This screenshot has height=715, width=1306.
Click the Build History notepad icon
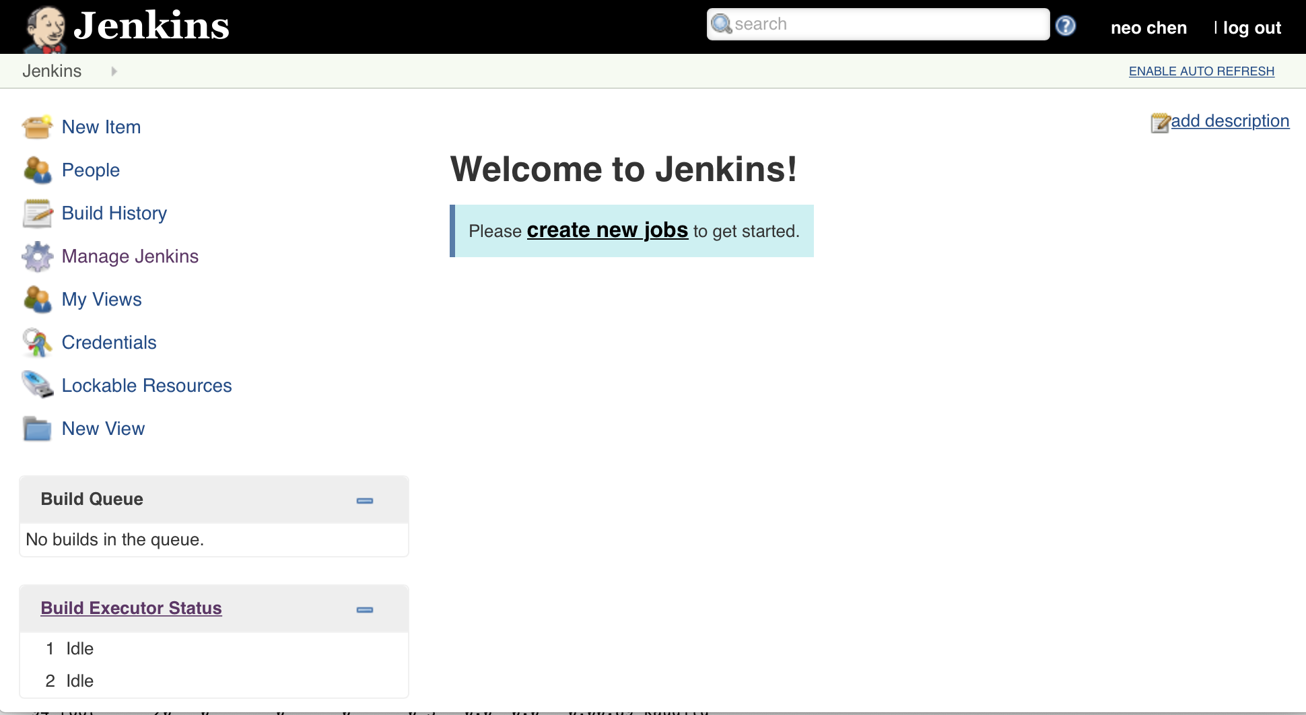pos(37,213)
